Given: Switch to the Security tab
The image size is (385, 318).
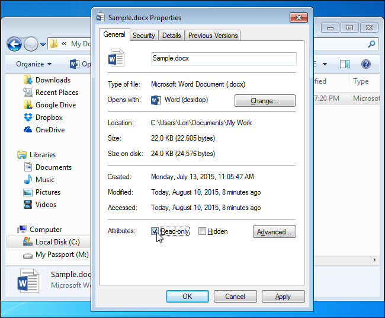Looking at the screenshot, I should click(x=144, y=36).
